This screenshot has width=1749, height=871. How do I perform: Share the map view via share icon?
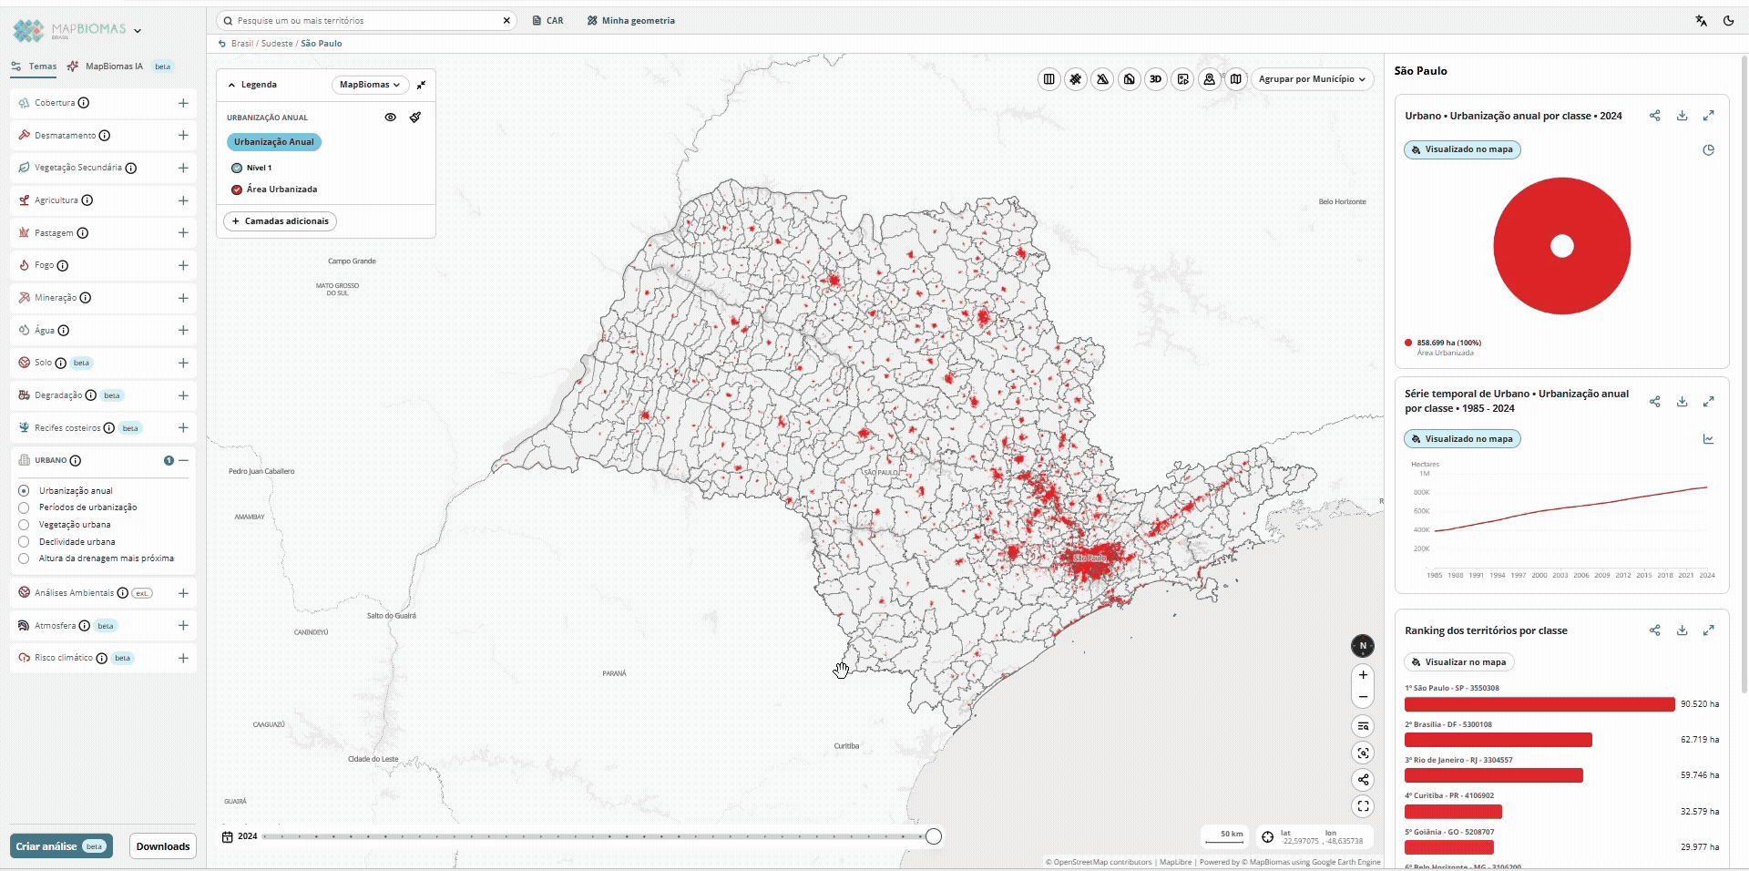[x=1363, y=780]
